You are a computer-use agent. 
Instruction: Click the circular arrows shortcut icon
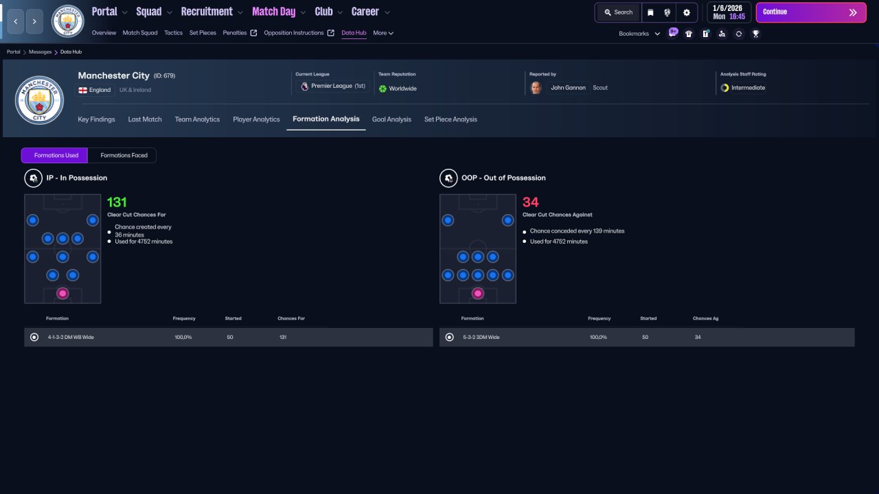(x=738, y=33)
